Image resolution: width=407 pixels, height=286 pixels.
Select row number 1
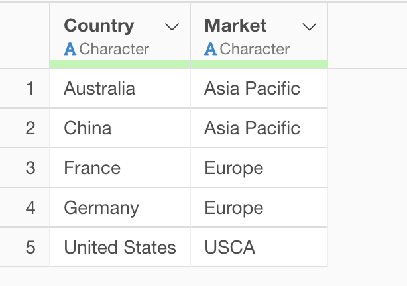(x=30, y=89)
